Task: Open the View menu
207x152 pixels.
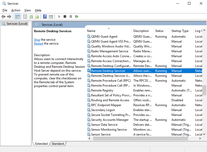Action: [x=28, y=10]
